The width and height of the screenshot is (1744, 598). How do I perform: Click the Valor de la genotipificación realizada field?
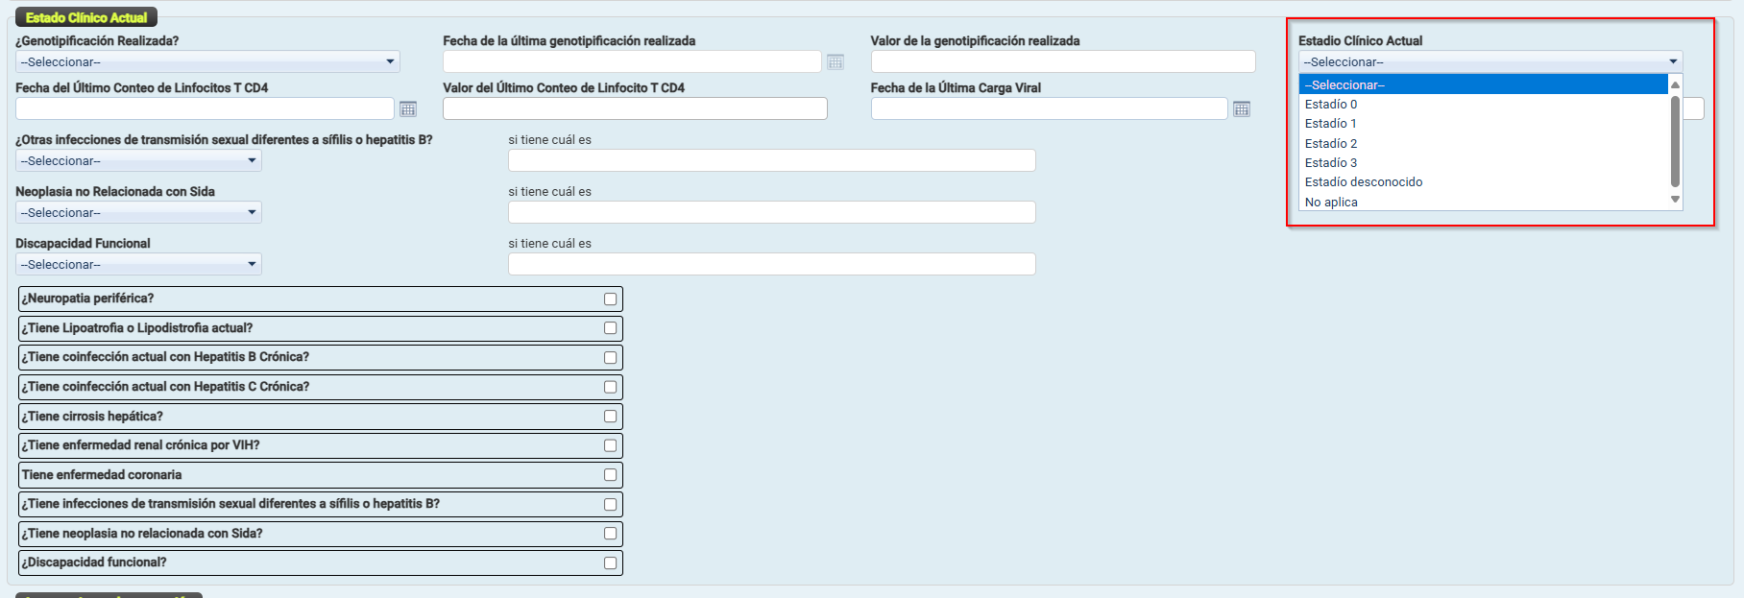(1062, 62)
